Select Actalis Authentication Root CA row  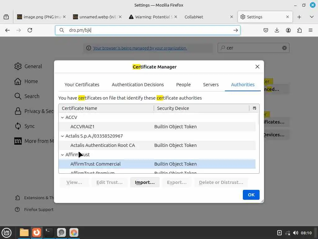coord(157,145)
